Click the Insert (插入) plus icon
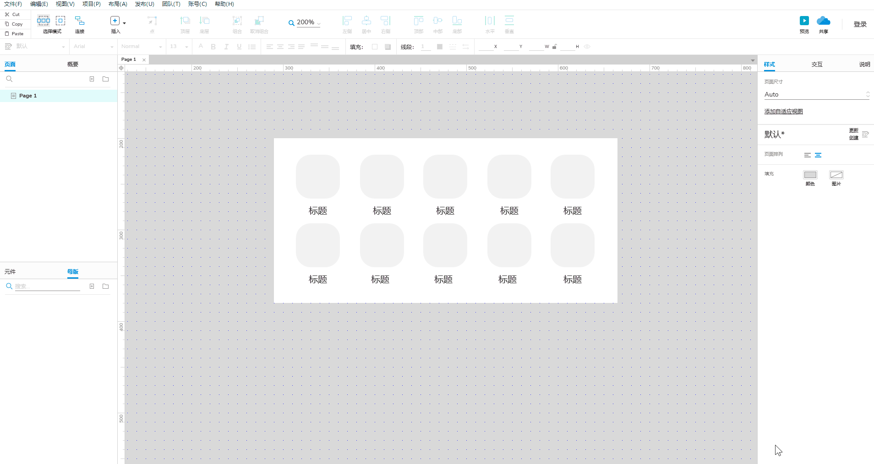Viewport: 874px width, 464px height. pyautogui.click(x=115, y=21)
